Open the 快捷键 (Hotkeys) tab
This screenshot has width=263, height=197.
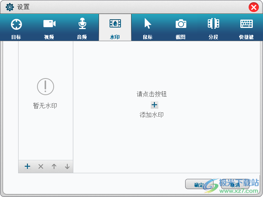(x=246, y=28)
